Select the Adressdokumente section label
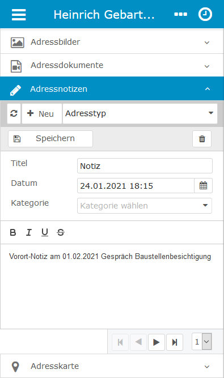This screenshot has height=378, width=224. click(67, 65)
